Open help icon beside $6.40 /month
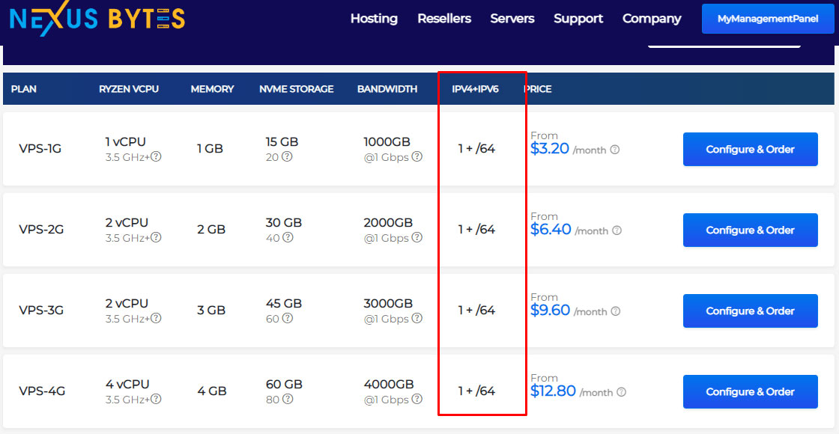The image size is (839, 434). coord(617,230)
